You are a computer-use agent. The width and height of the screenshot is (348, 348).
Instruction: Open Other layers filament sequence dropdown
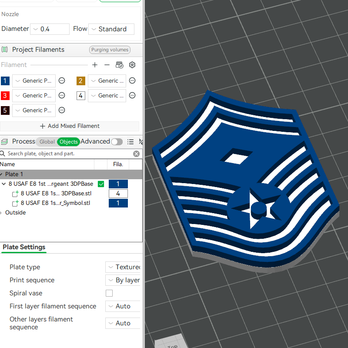[x=123, y=323]
